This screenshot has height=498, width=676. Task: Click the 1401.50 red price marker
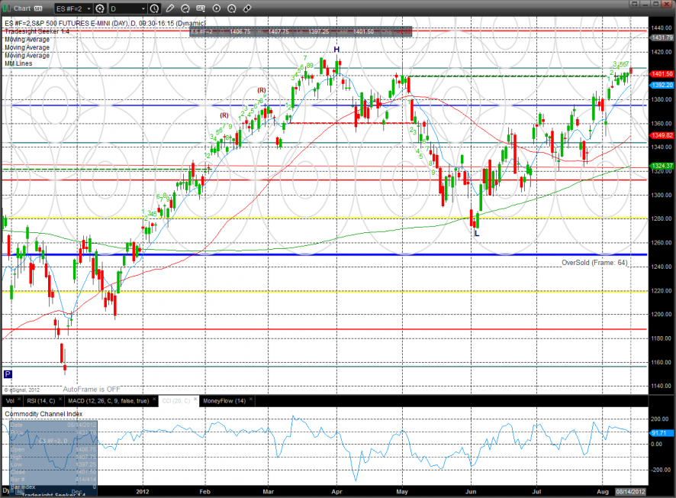662,74
